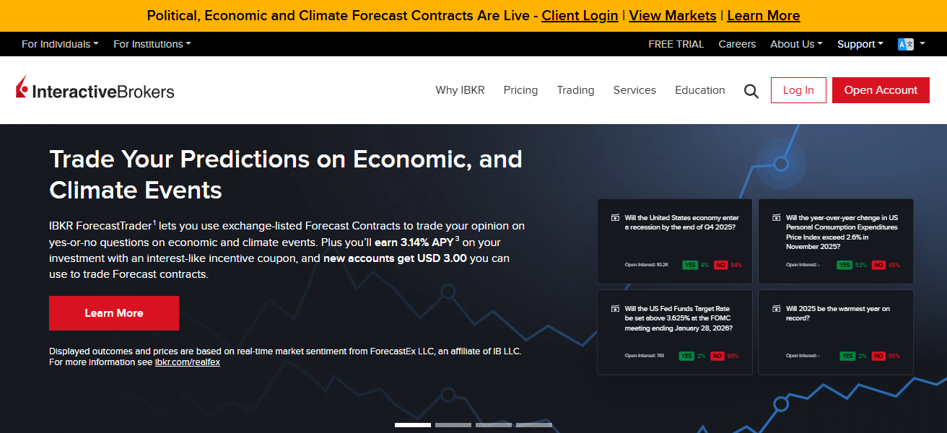Viewport: 947px width, 433px height.
Task: Click the search magnifier icon
Action: tap(751, 90)
